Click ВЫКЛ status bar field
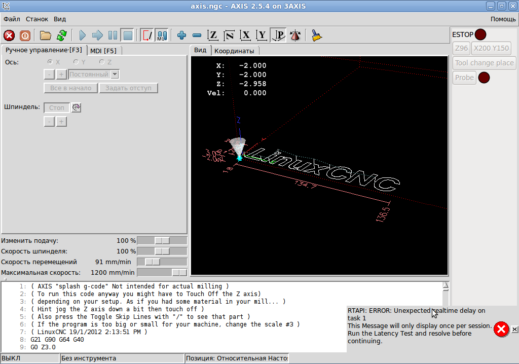519x364 pixels. click(30, 358)
